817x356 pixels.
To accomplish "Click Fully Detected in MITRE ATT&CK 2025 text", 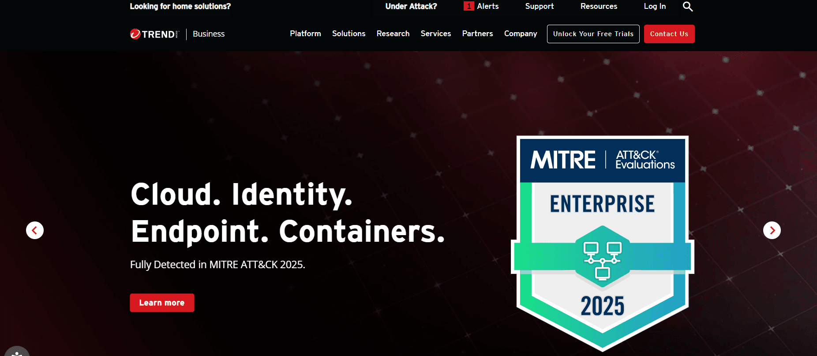I will point(217,265).
